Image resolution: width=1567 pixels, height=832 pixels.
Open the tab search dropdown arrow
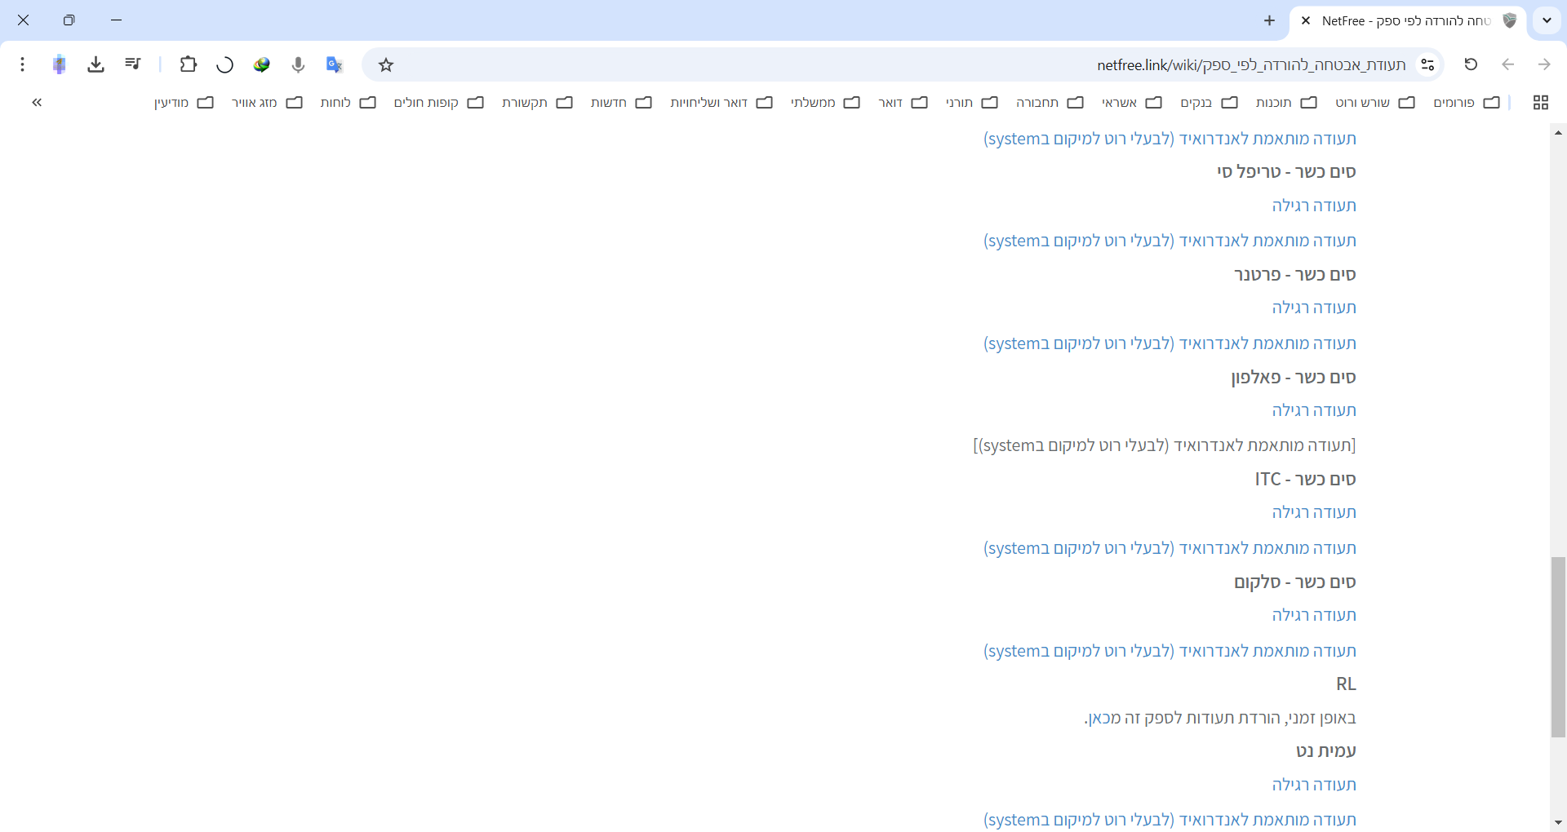tap(1547, 20)
